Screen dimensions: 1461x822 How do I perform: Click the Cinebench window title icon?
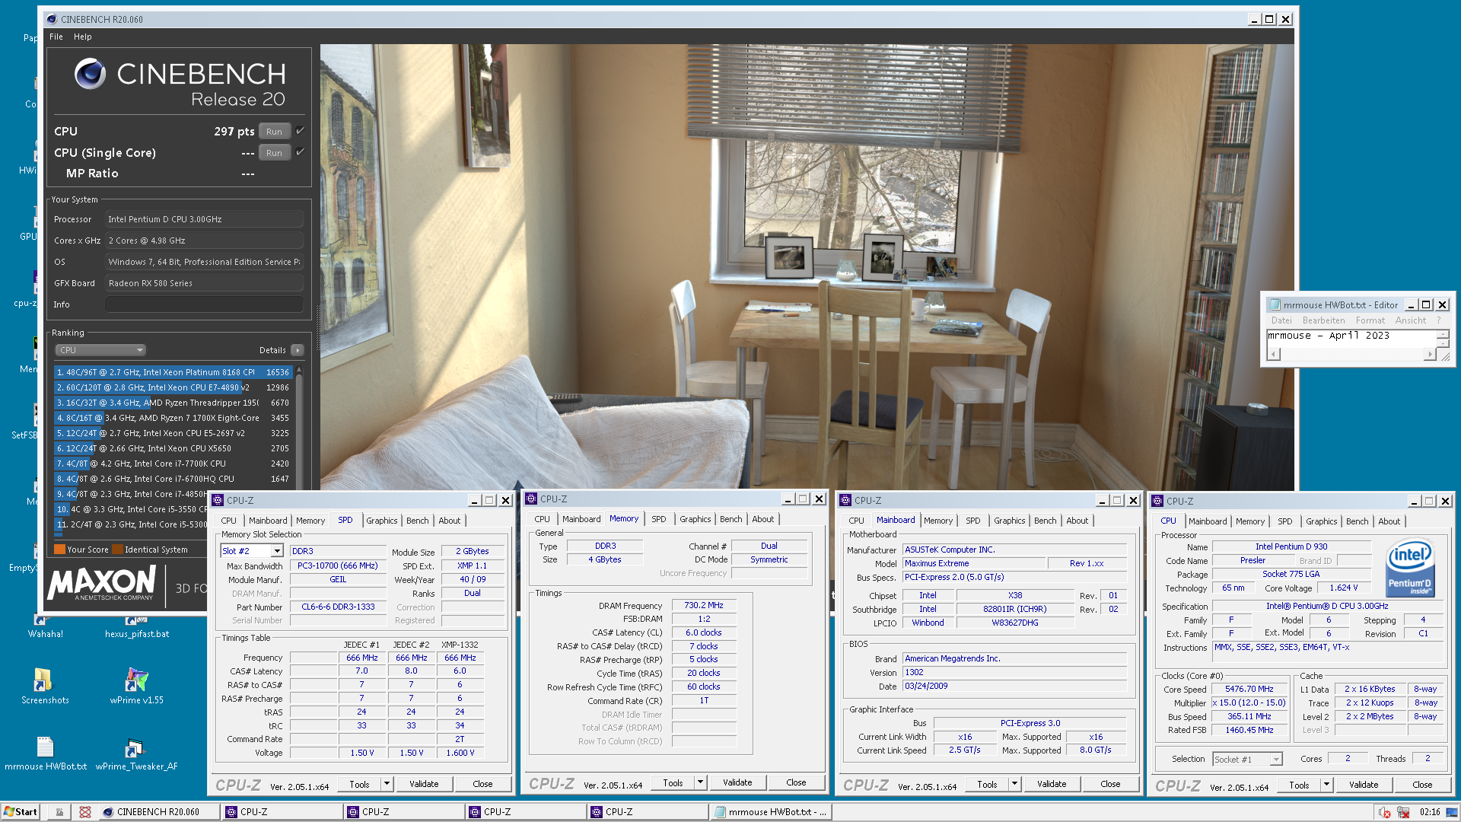click(x=52, y=19)
